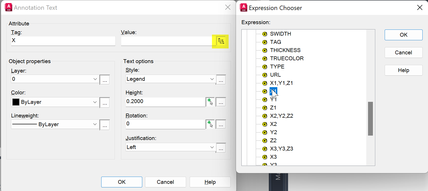Click the black color swatch in Color field
The image size is (428, 191).
coord(16,102)
